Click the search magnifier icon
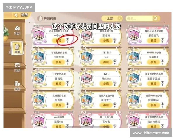The image size is (175, 140). pos(155,18)
